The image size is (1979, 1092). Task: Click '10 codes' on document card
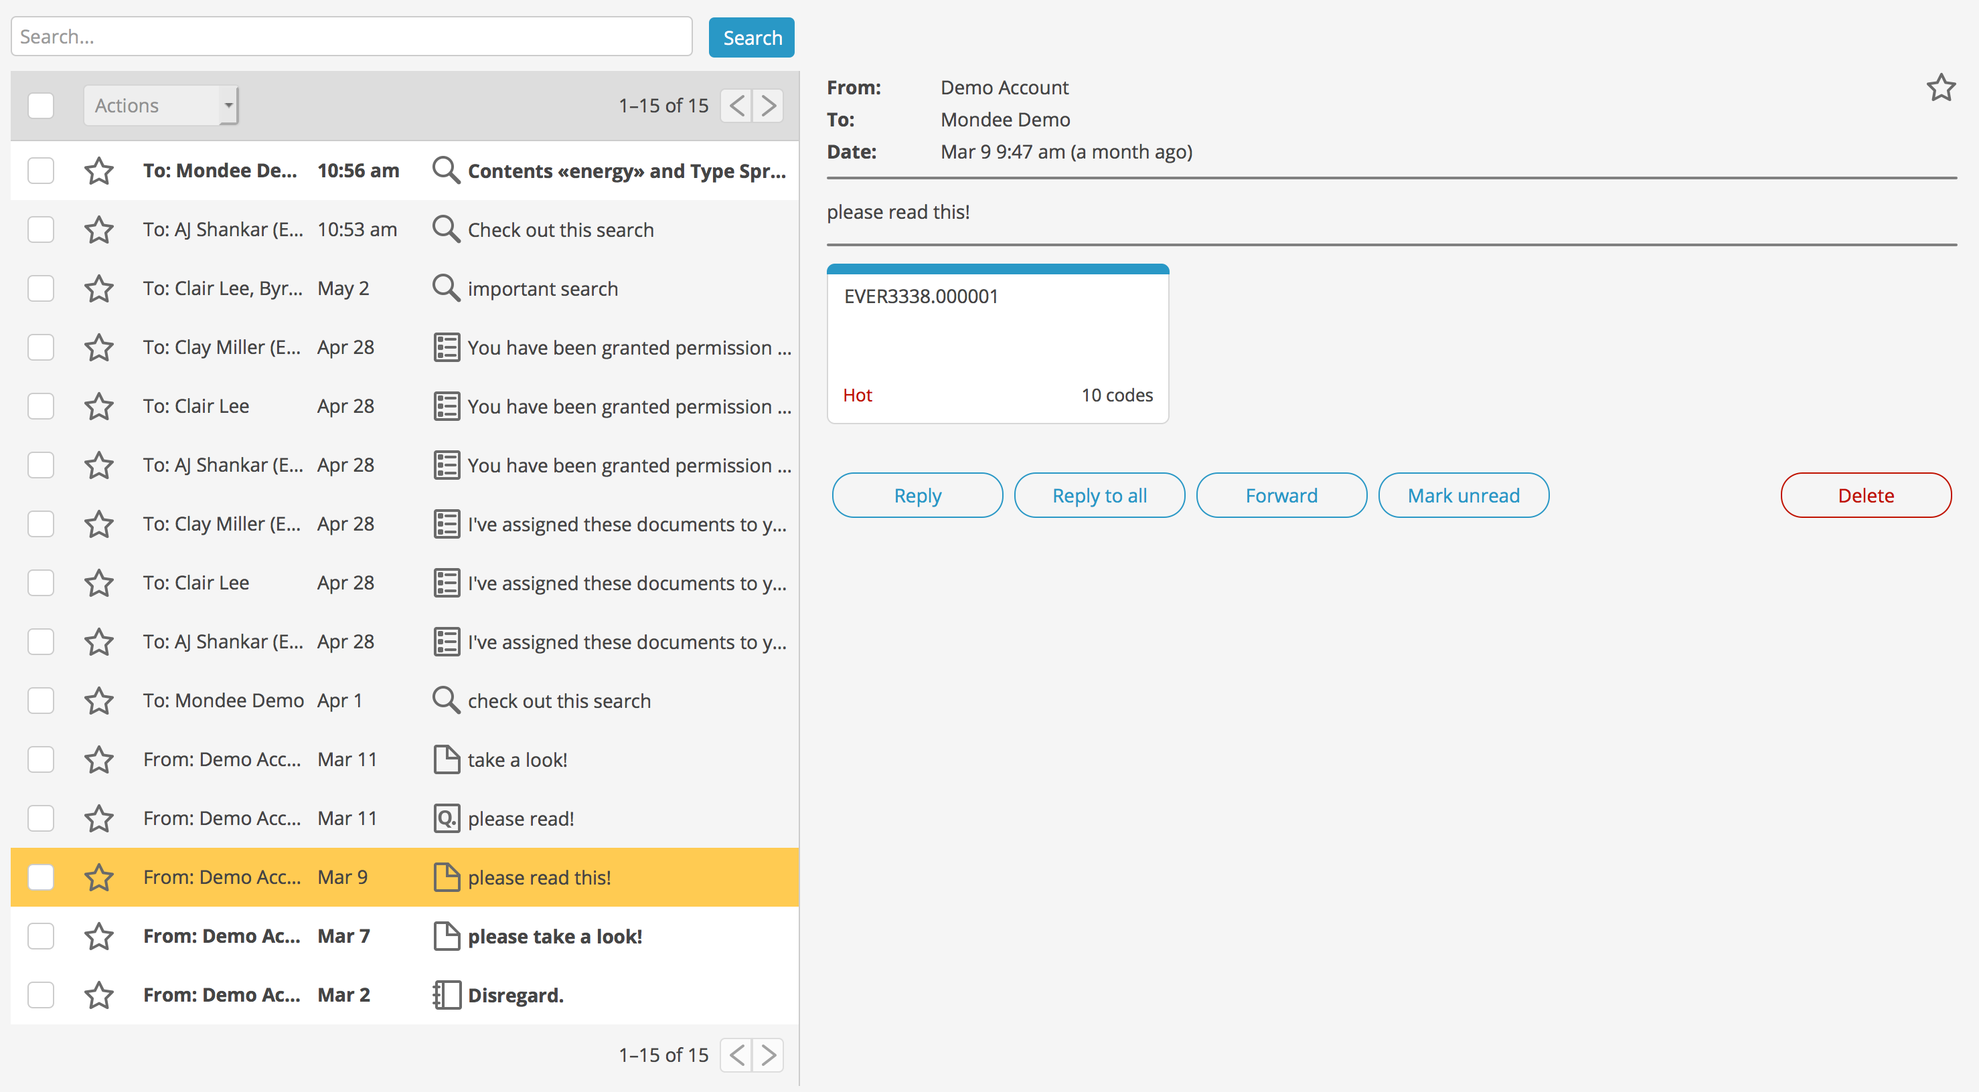tap(1117, 395)
